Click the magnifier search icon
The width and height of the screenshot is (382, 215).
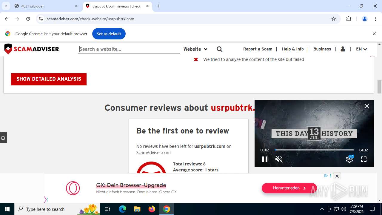tap(220, 49)
